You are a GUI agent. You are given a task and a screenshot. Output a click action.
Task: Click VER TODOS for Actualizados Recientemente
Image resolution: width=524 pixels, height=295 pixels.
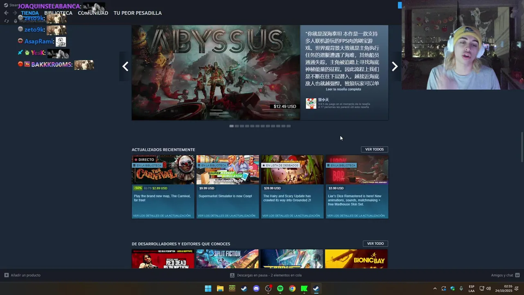[x=375, y=150]
